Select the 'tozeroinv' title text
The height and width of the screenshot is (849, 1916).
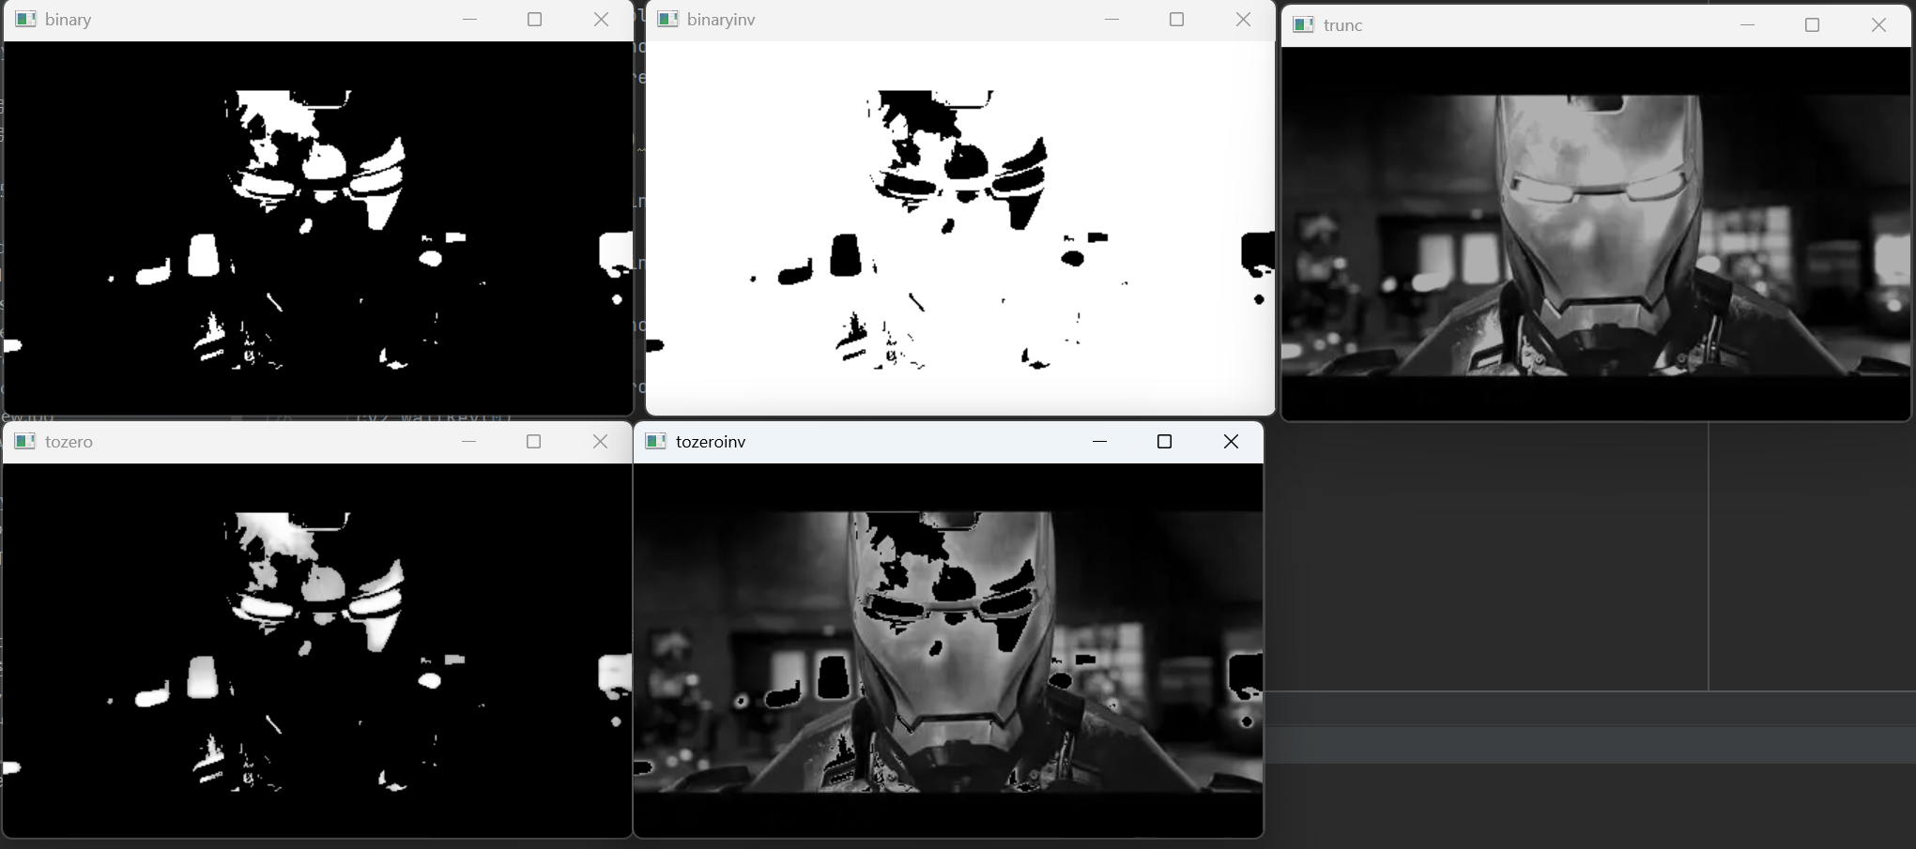coord(711,442)
